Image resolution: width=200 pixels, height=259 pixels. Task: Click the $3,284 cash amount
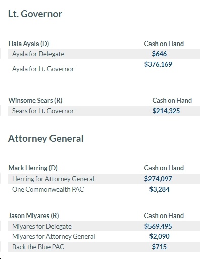click(x=159, y=189)
